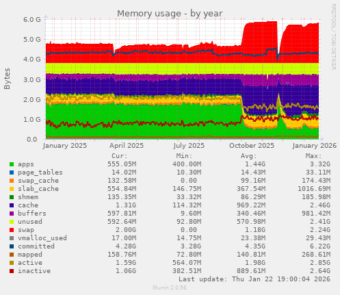This screenshot has width=340, height=295.
Task: Click the dark green shmem legend swatch
Action: (12, 197)
